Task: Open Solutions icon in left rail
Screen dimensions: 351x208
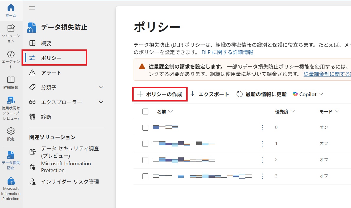Action: click(11, 28)
